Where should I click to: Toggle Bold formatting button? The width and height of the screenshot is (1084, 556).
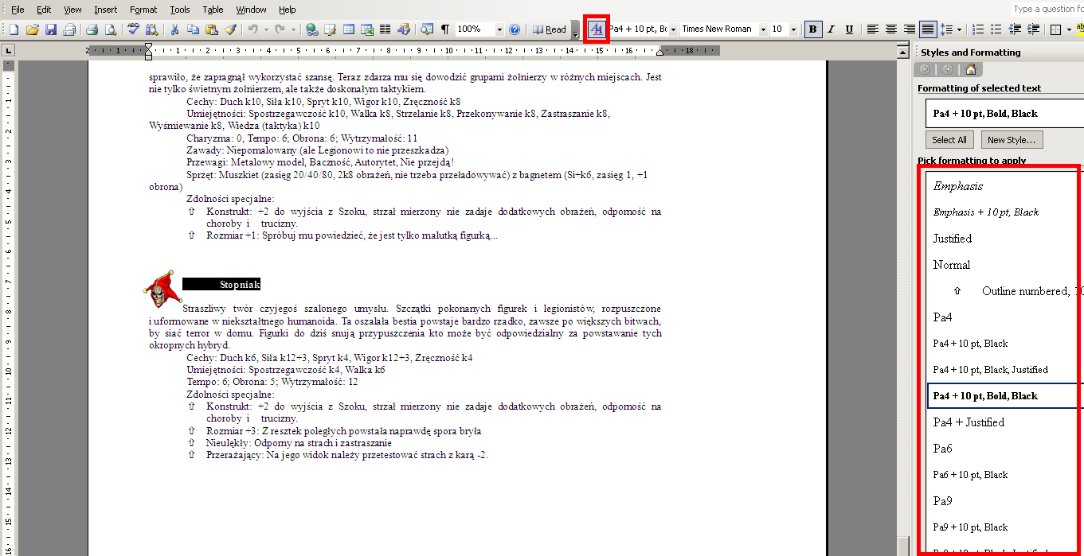pos(812,29)
